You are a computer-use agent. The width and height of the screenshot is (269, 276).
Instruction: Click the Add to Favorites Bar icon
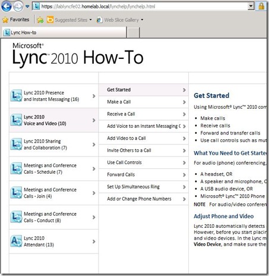tap(40, 20)
